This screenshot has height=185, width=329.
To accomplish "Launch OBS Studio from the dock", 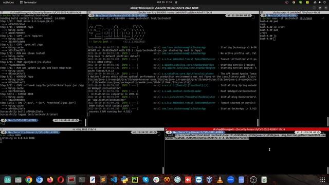I will click(x=253, y=180).
